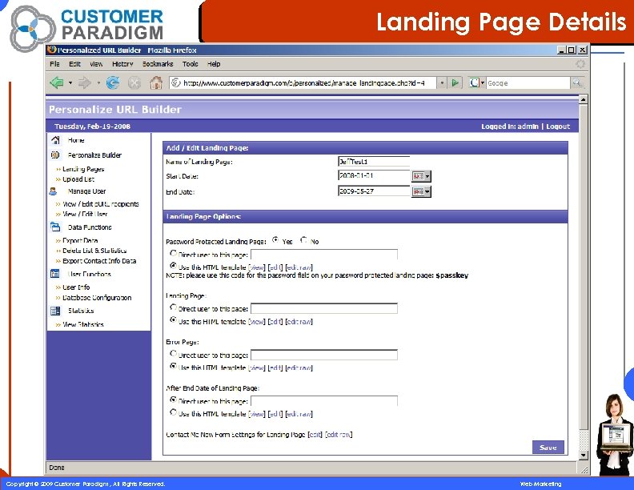Click edit link for Contact Me Now Form

[315, 435]
